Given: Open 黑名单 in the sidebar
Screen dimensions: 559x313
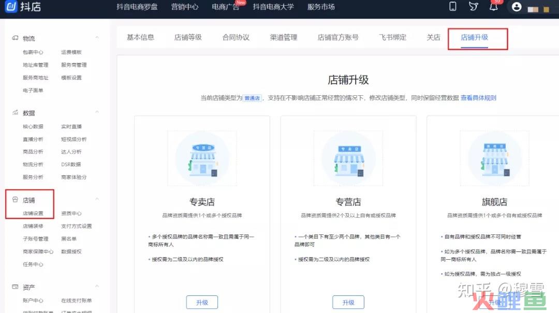Looking at the screenshot, I should (69, 239).
